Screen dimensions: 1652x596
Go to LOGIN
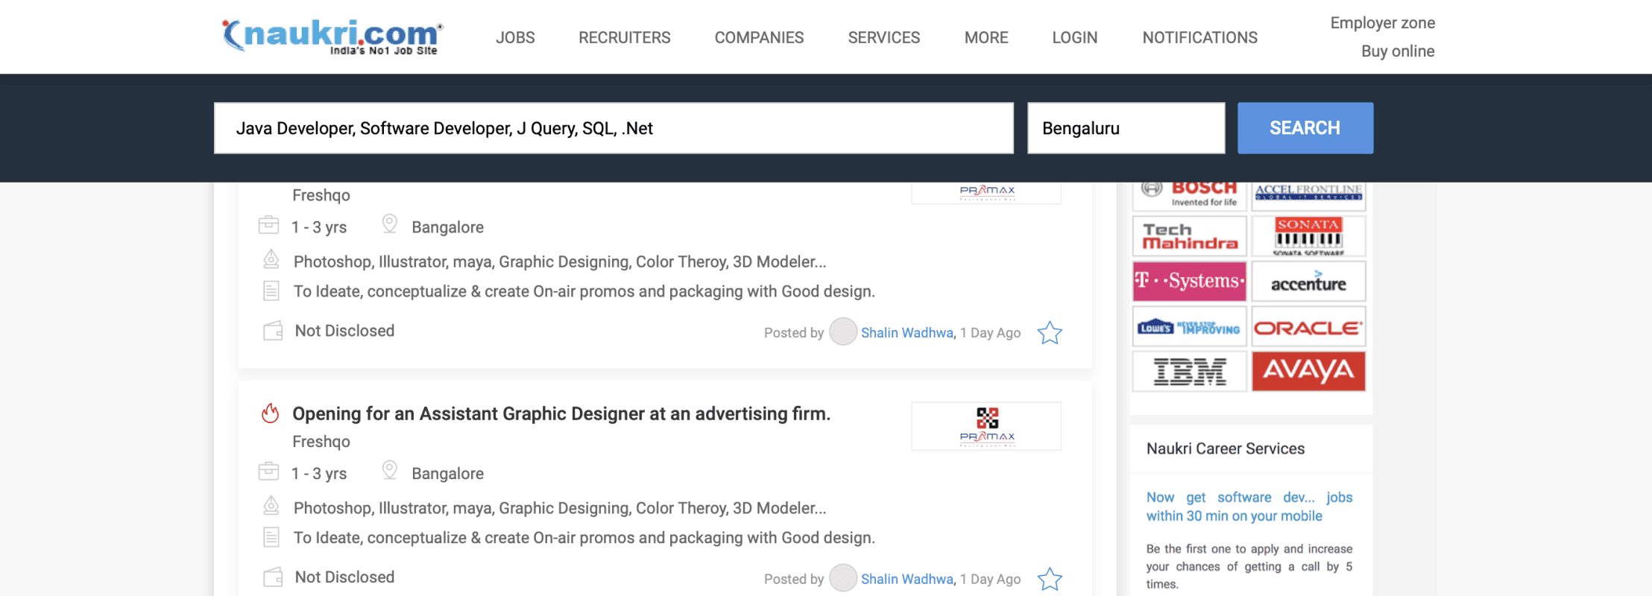pos(1075,37)
